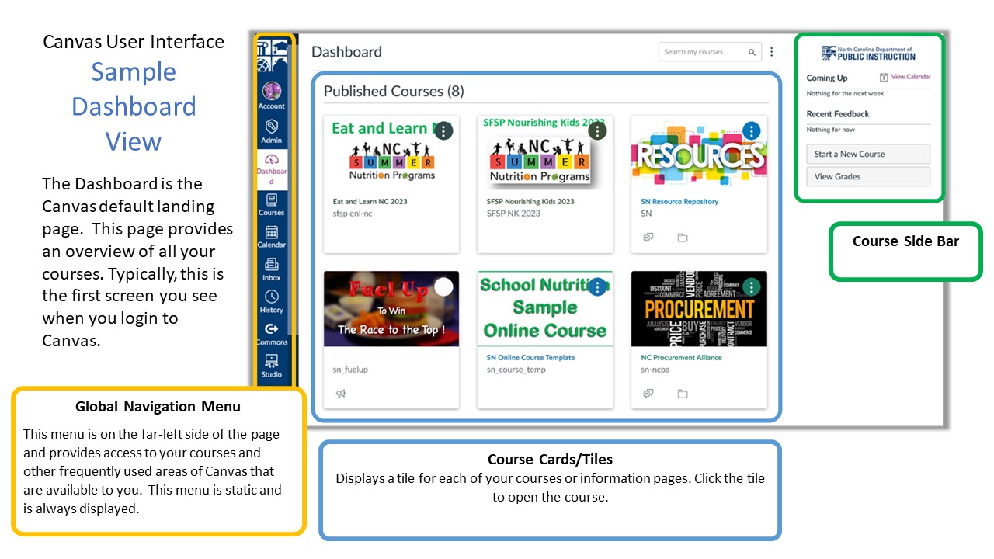Click the Start a New Course button
This screenshot has height=559, width=994.
coord(867,154)
